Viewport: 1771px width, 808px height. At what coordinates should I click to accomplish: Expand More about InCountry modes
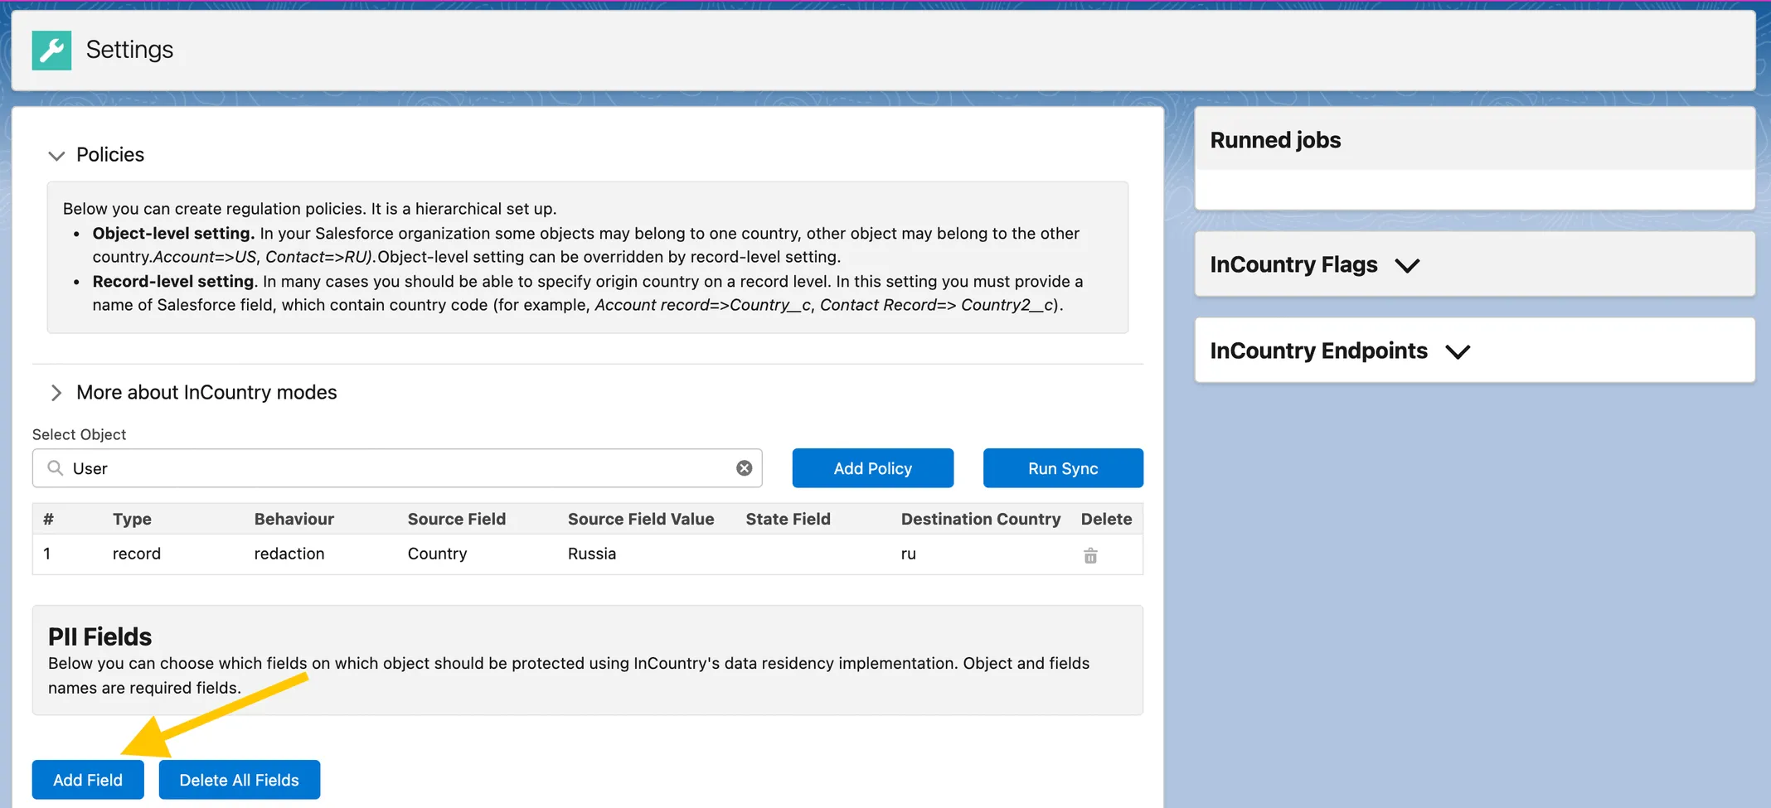tap(56, 393)
